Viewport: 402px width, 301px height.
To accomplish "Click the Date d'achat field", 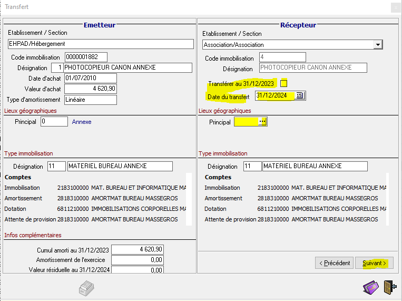I will coord(90,78).
